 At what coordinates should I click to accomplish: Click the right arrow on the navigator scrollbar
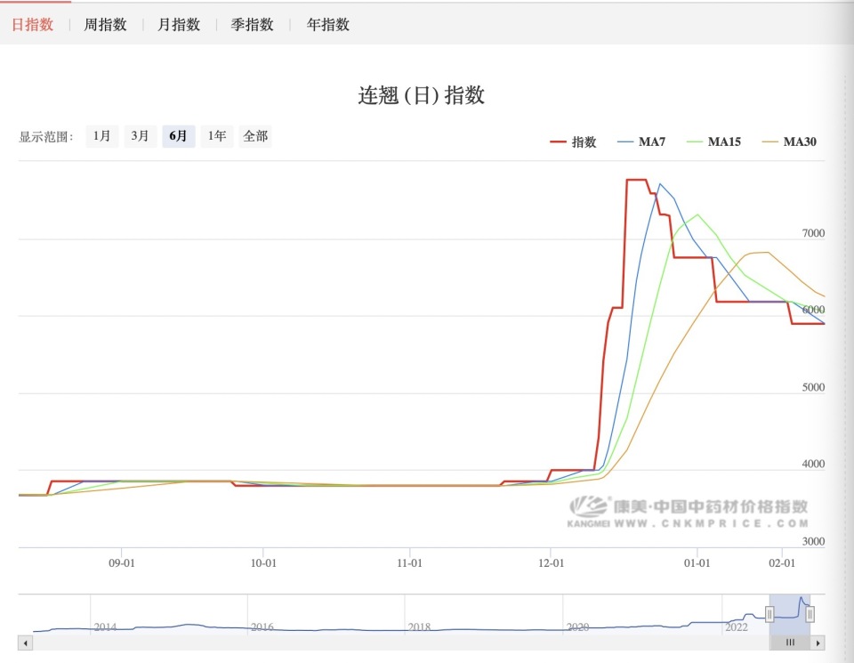click(x=818, y=643)
